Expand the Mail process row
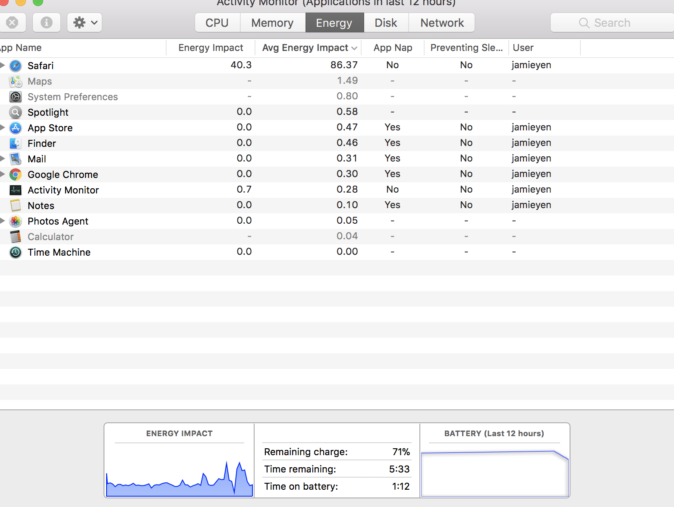674x507 pixels. [x=3, y=158]
